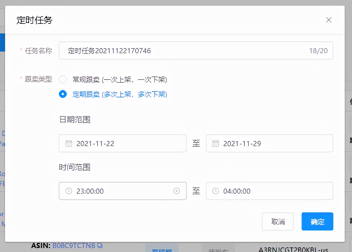The height and width of the screenshot is (252, 352).
Task: Clear the start time with the circle-x icon
Action: click(x=177, y=191)
